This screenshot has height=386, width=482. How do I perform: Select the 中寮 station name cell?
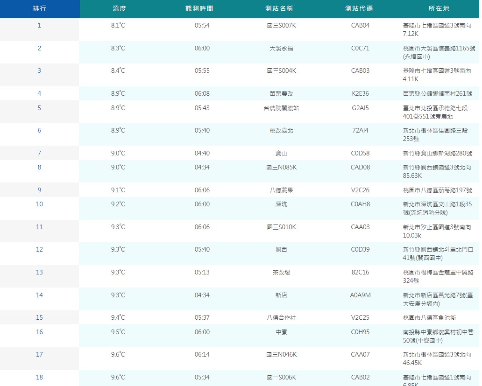pos(281,332)
